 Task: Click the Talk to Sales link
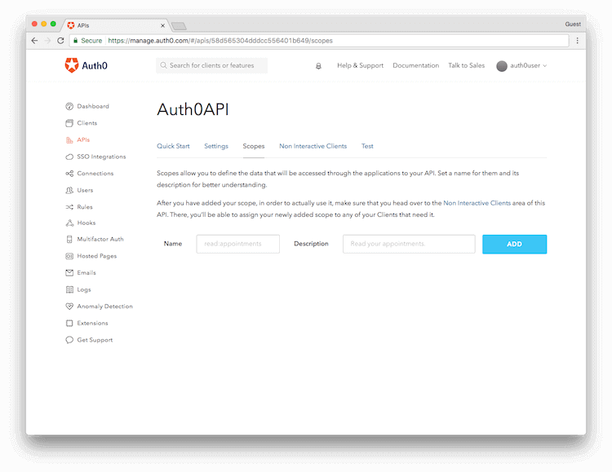(467, 65)
